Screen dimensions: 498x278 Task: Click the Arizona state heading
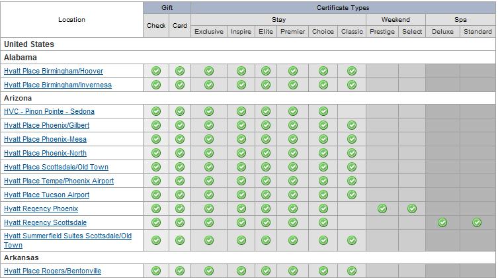coord(18,98)
